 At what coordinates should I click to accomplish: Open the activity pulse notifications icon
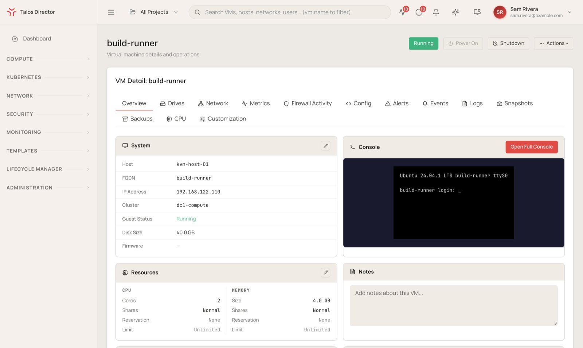[402, 12]
